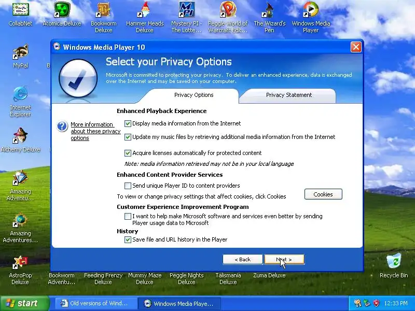Click Bookworm Adventu... desktop label
The width and height of the screenshot is (415, 311).
click(x=62, y=278)
